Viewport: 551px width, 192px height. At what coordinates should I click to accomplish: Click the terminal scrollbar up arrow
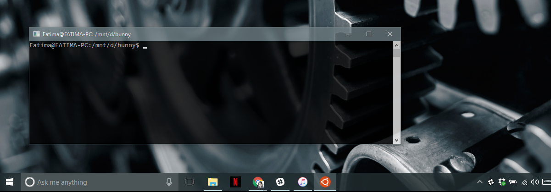[396, 45]
